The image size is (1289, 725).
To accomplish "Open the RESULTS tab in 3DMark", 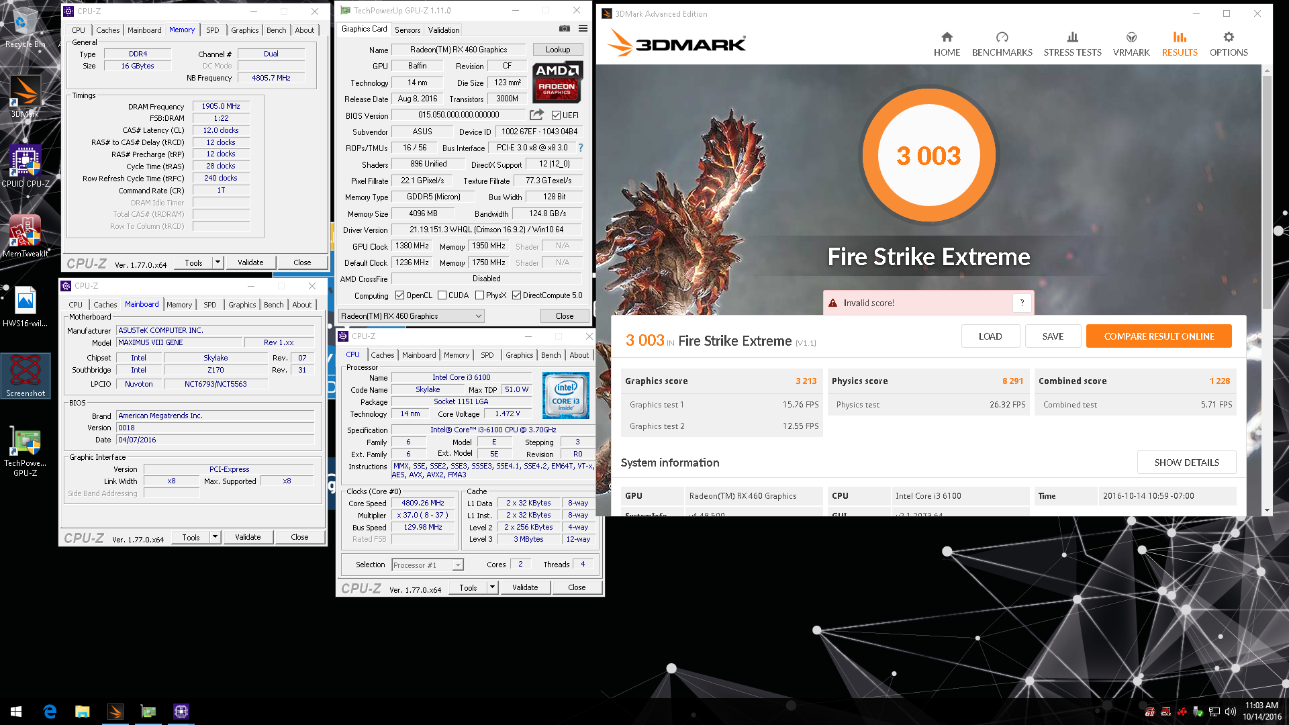I will (x=1180, y=44).
